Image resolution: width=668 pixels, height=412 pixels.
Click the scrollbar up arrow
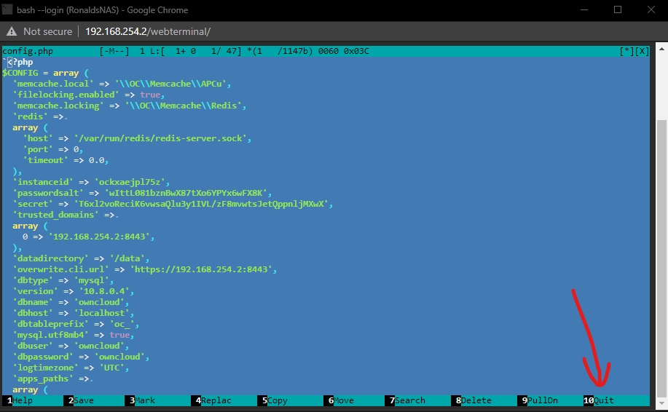pos(661,49)
